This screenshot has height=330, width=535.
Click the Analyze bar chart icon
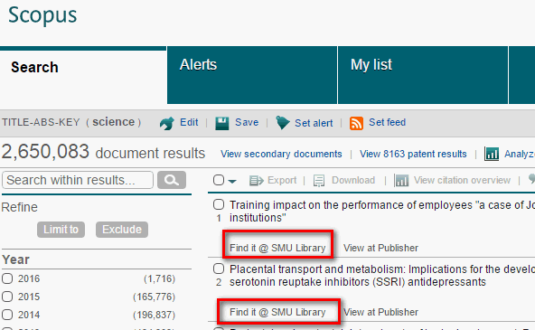(492, 154)
